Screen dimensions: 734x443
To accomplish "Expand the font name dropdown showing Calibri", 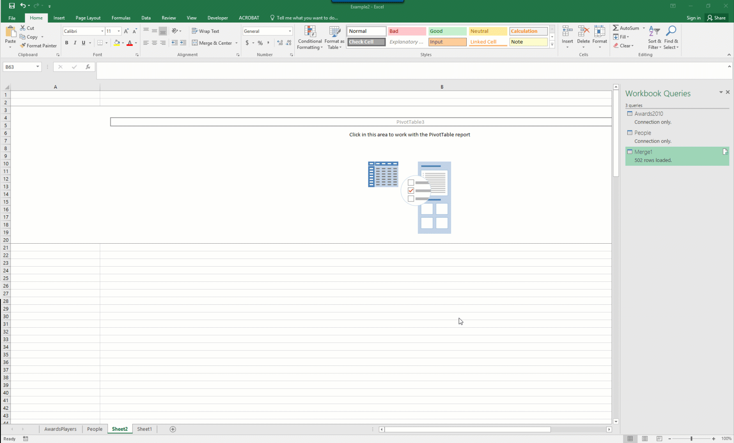I will 102,31.
